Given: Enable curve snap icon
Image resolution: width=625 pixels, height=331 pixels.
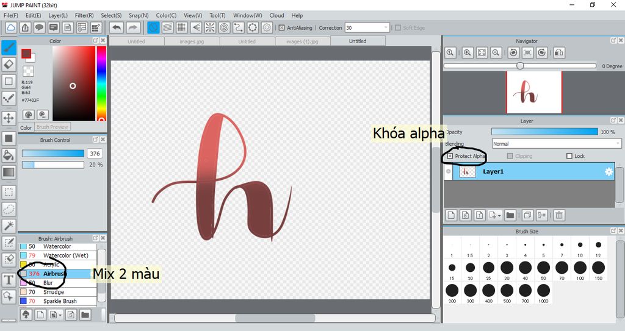Looking at the screenshot, I should point(239,27).
